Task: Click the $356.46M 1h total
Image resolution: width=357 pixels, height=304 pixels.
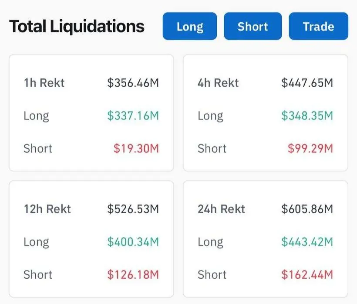Action: [133, 83]
